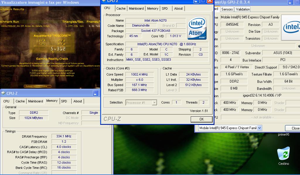Select the CPU tab in front CPU-Z
Viewport: 300px width, 175px height.
coord(107,8)
